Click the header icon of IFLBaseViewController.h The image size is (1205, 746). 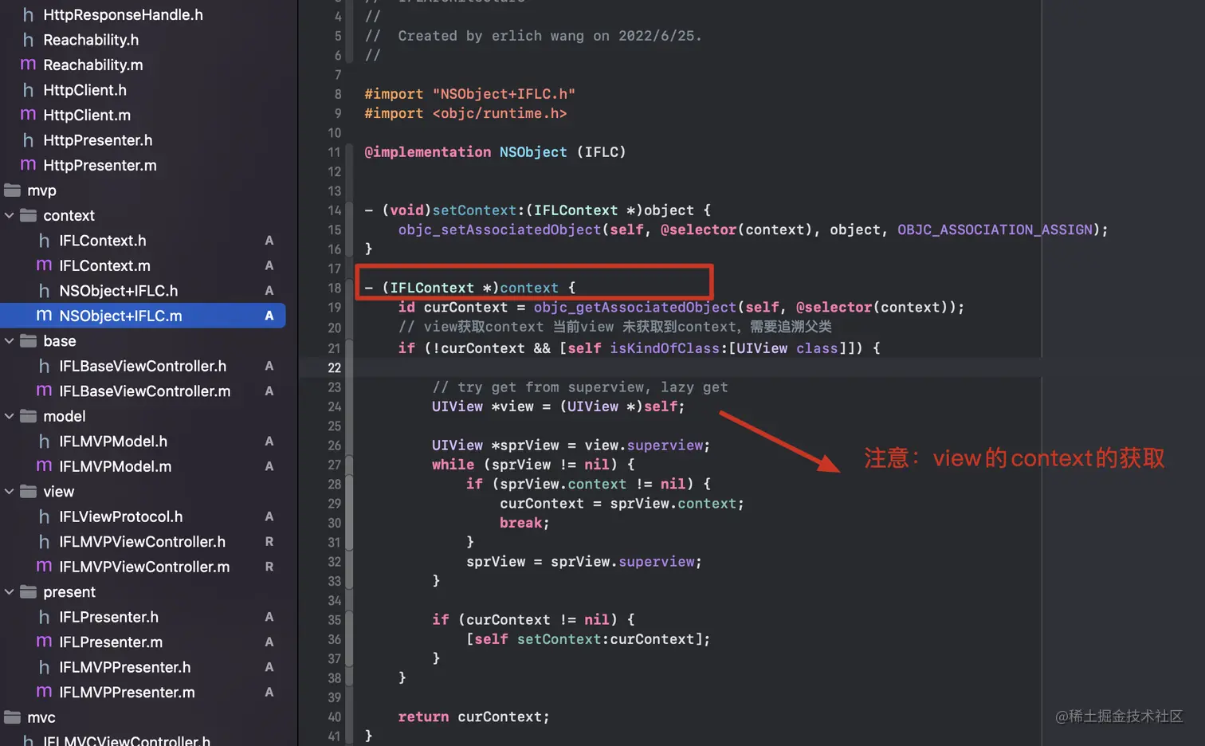click(45, 366)
